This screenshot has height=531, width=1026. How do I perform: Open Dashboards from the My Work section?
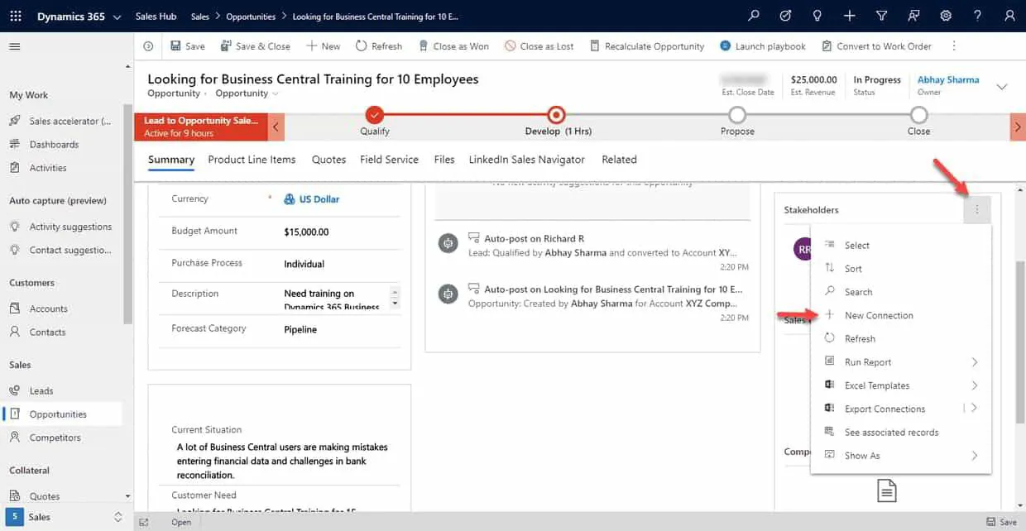click(53, 144)
